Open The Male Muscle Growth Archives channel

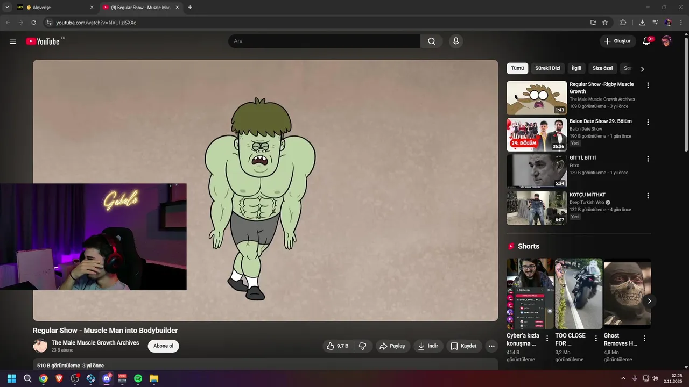(x=95, y=343)
